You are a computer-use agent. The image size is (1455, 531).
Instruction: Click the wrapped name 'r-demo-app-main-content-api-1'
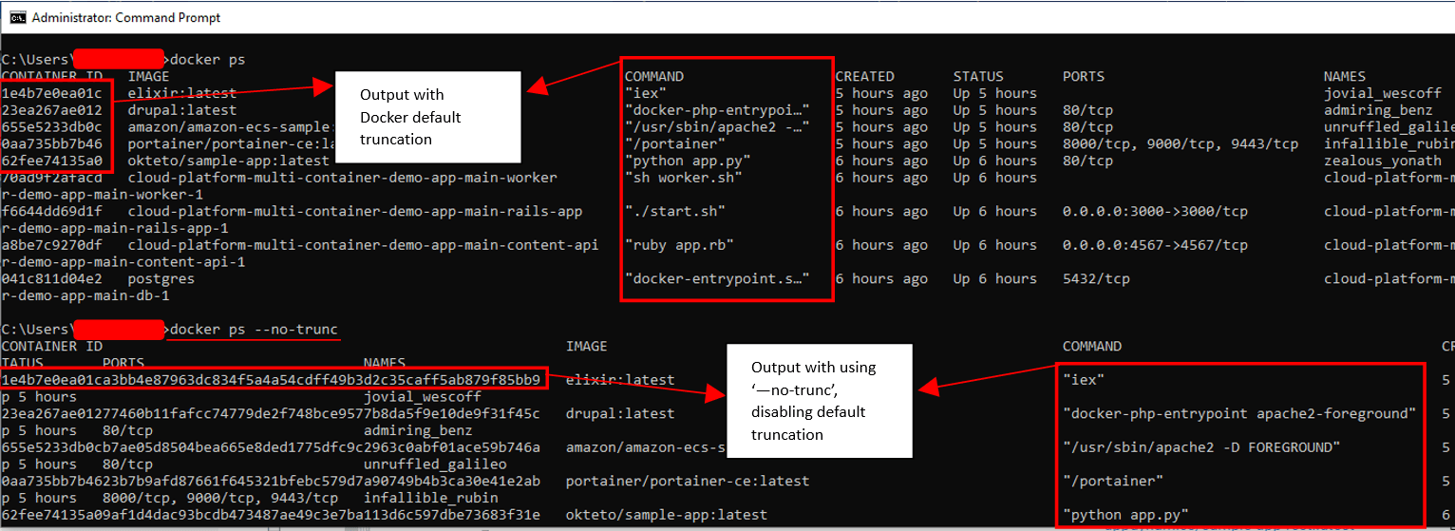123,262
